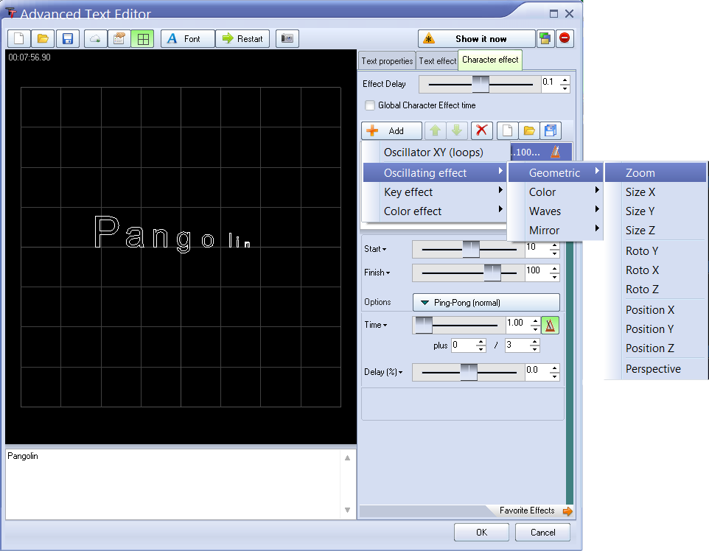Move effect up with green up arrow
709x551 pixels.
coord(435,130)
